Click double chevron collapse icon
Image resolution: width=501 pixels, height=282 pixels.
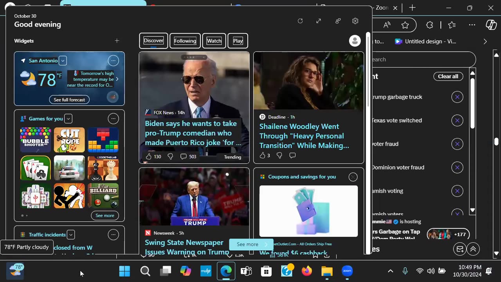(x=473, y=249)
